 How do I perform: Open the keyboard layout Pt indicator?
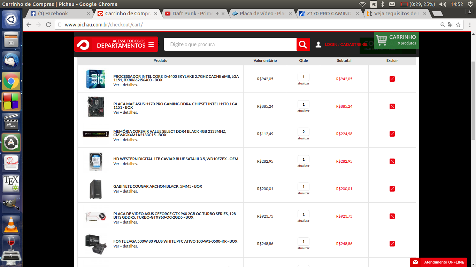(x=374, y=4)
